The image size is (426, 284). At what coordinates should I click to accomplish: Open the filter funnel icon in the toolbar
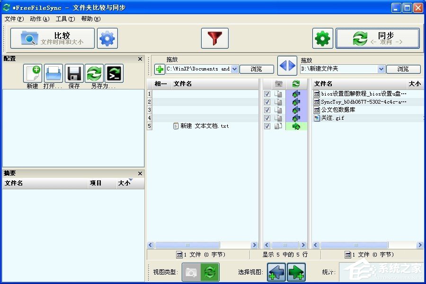coord(214,38)
